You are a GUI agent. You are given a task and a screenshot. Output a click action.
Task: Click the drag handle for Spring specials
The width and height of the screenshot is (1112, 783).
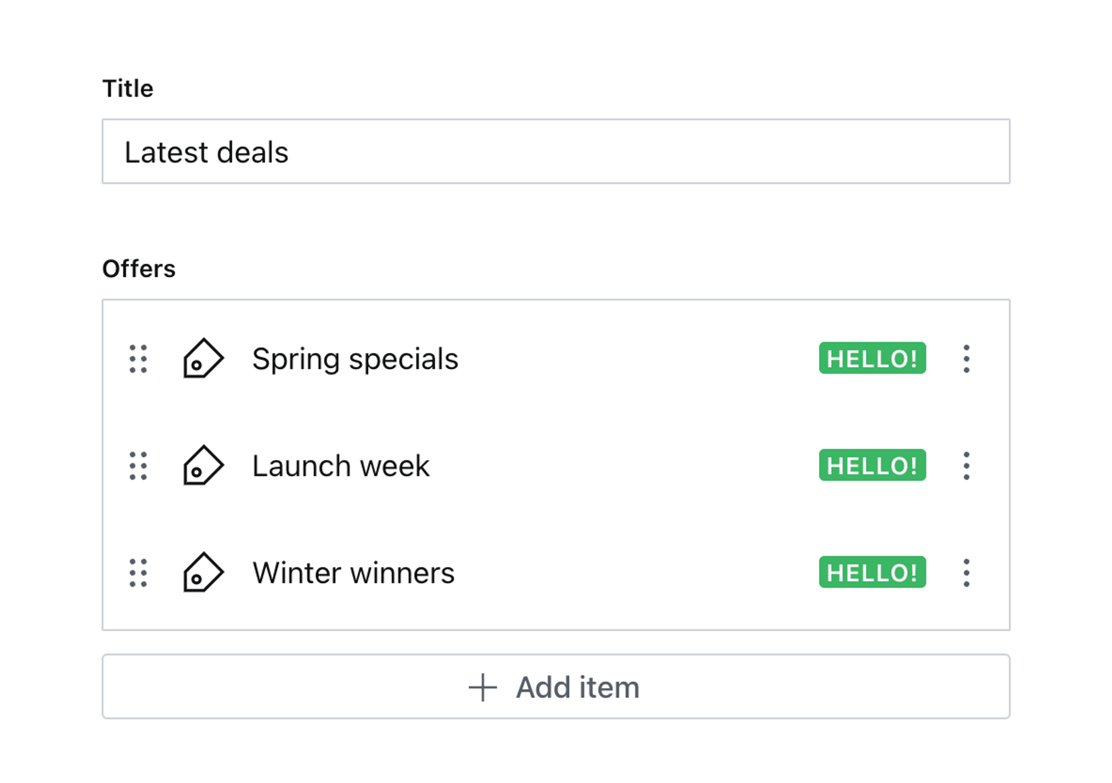click(x=138, y=359)
